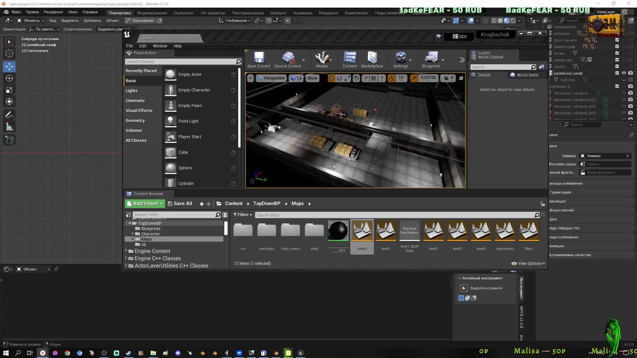Click the Add/Import button
Viewport: 637px width, 358px height.
[145, 204]
